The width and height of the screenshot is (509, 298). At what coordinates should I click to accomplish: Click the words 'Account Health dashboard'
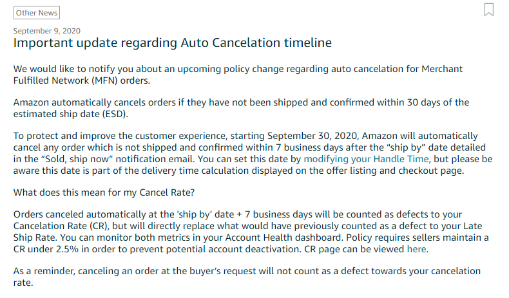(x=283, y=237)
